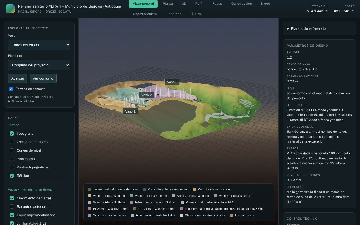This screenshot has height=225, width=360.
Task: Expand Alcance del filtro disclosure
Action: (x=21, y=101)
